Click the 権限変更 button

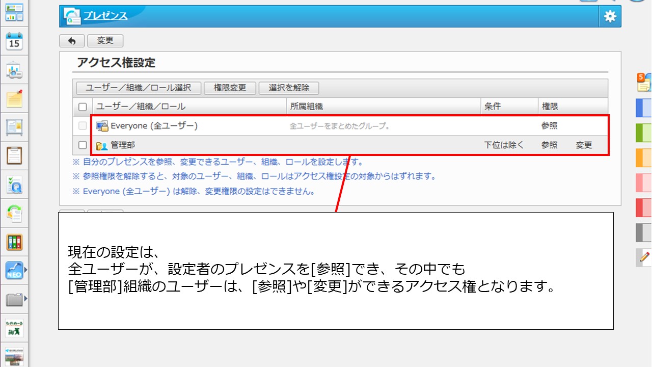click(230, 88)
